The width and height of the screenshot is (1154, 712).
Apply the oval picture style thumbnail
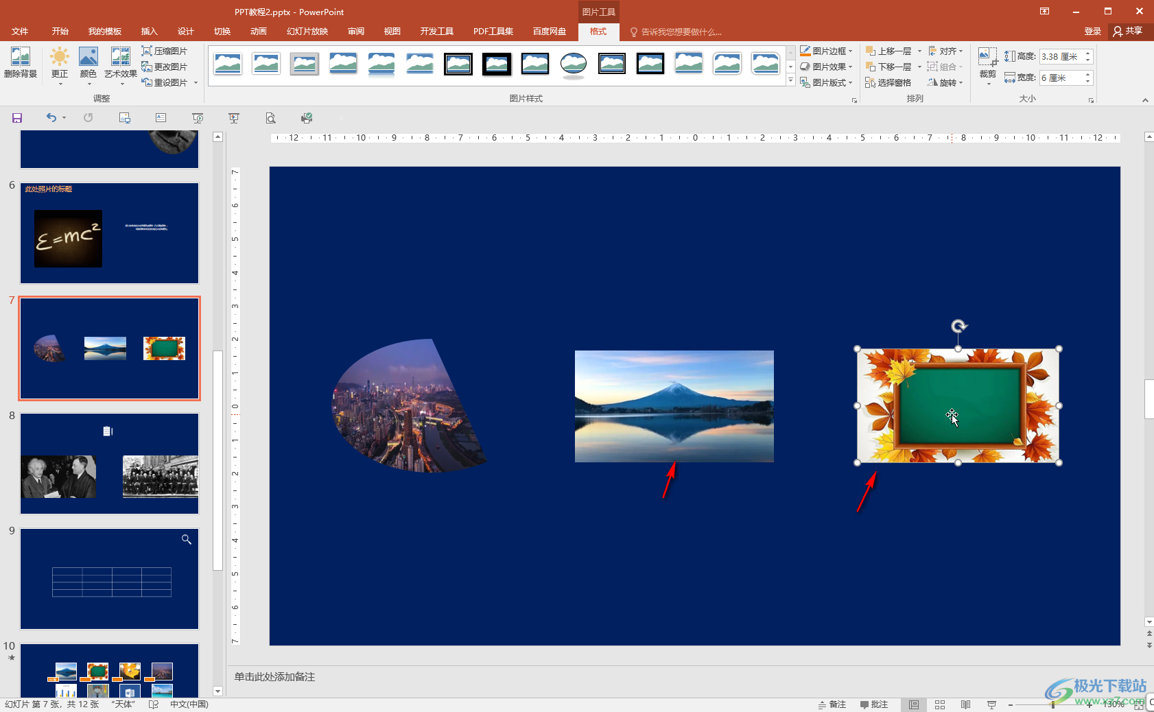(574, 64)
